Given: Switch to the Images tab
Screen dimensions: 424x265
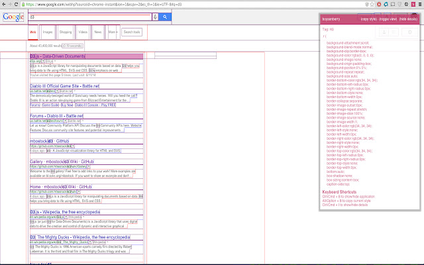Looking at the screenshot, I should (48, 32).
